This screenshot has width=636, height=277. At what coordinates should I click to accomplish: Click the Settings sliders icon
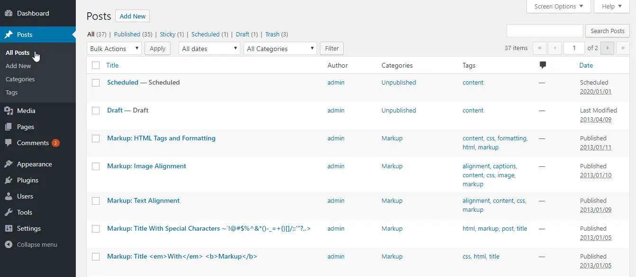9,228
